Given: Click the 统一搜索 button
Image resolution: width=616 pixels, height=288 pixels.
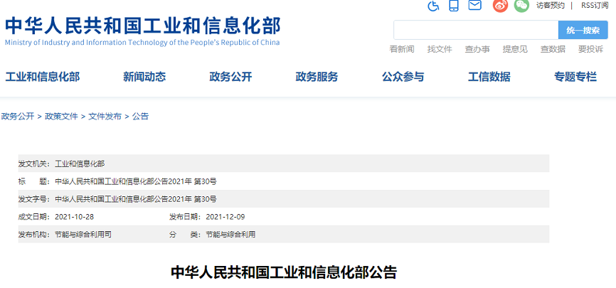Looking at the screenshot, I should (x=583, y=31).
